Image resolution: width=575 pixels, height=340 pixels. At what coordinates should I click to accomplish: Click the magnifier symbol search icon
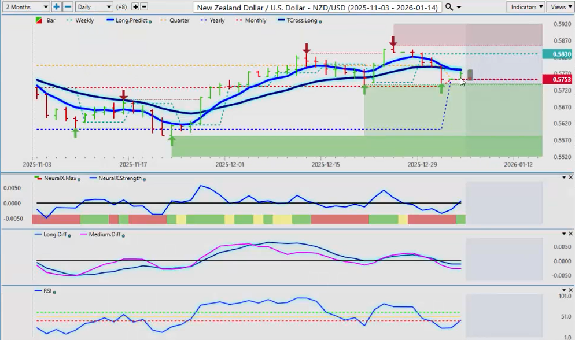(449, 7)
